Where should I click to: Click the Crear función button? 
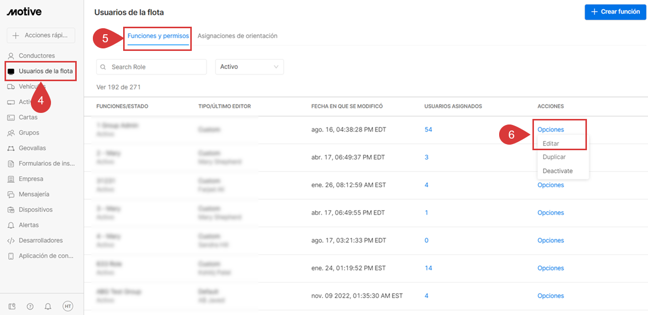(615, 12)
